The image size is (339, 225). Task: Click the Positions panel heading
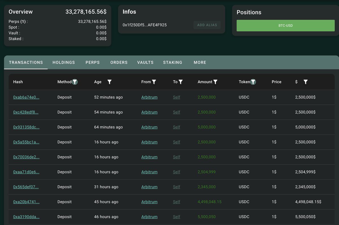pyautogui.click(x=249, y=12)
